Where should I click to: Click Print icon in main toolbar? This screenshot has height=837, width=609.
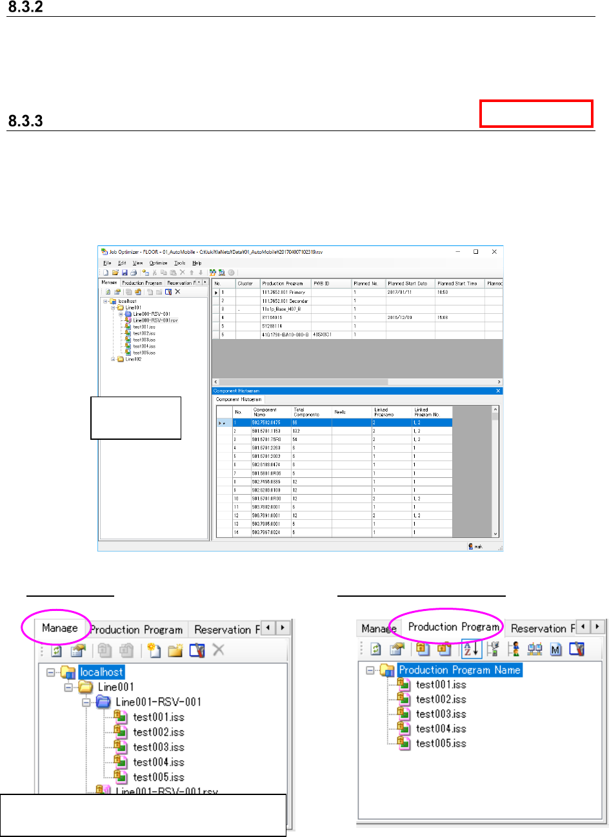tap(134, 273)
